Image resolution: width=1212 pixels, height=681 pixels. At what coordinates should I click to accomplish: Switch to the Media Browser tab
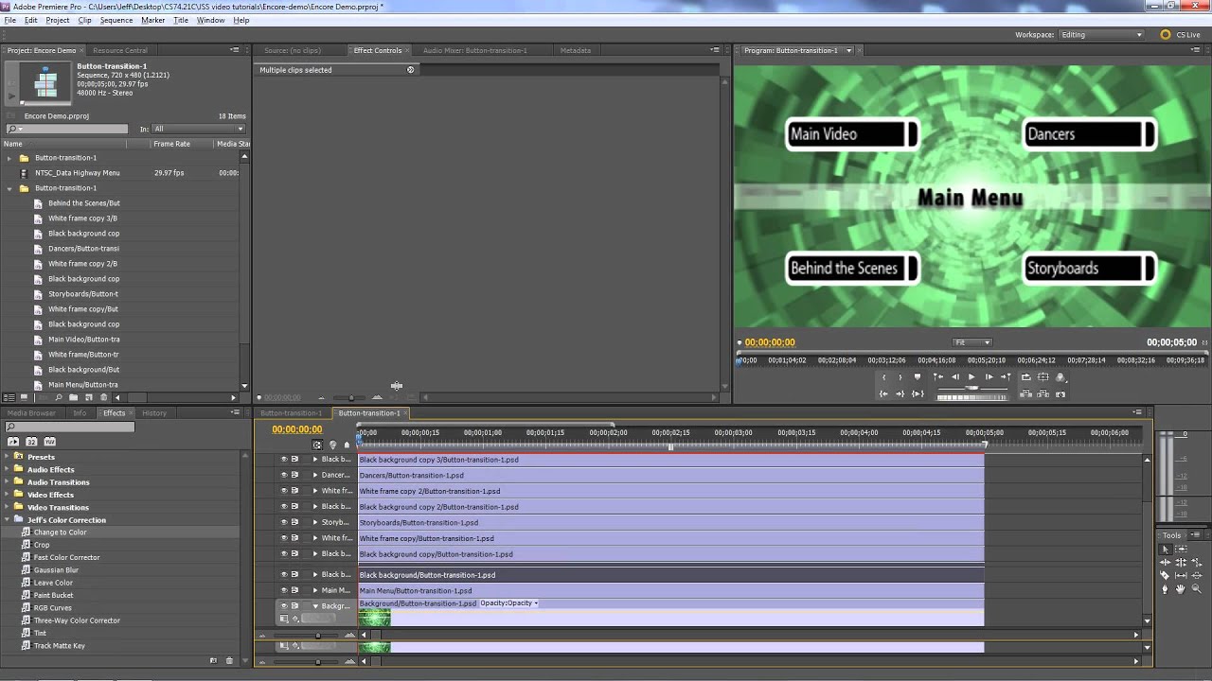(31, 413)
